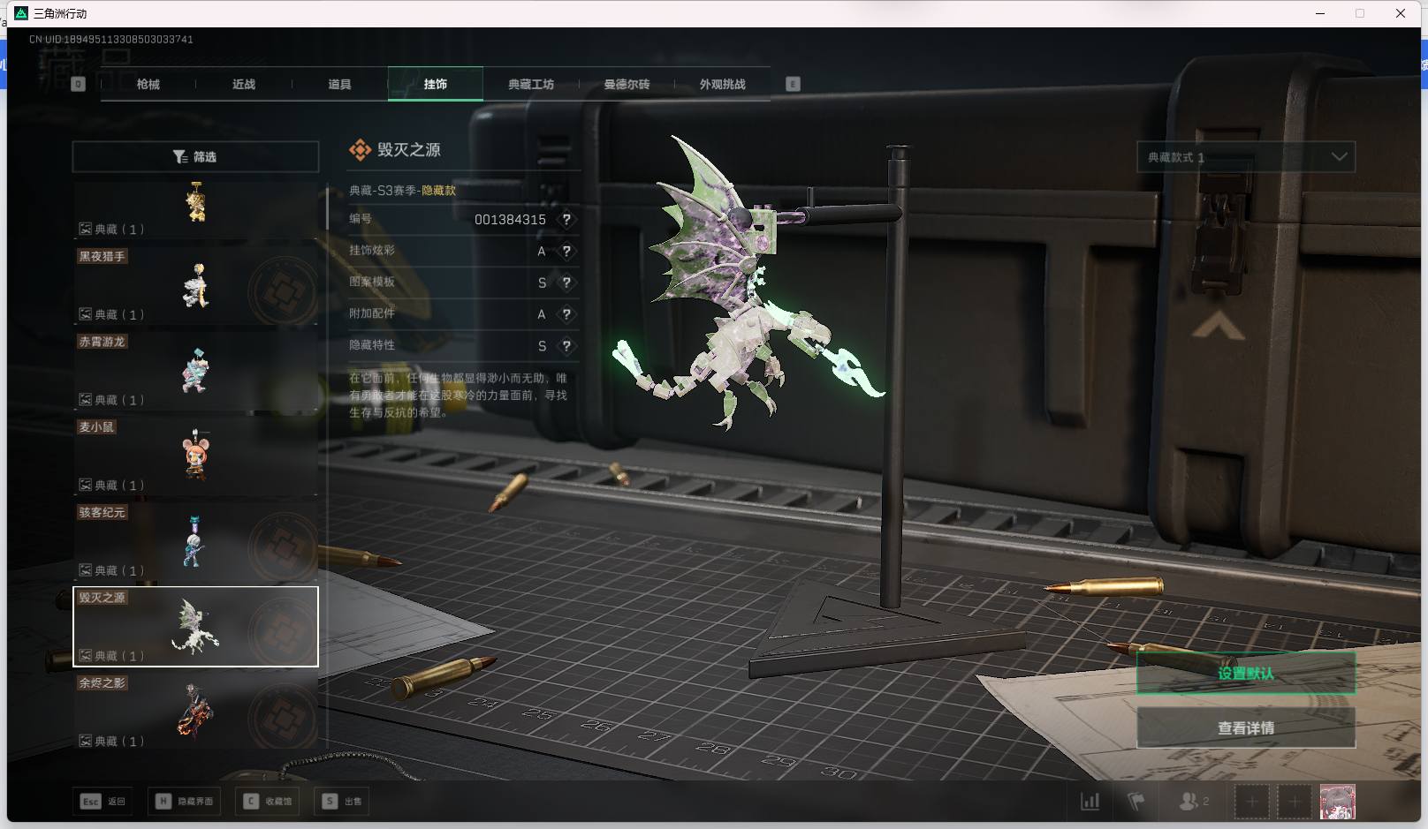1428x829 pixels.
Task: Show help for 图案模板 rating
Action: 566,283
